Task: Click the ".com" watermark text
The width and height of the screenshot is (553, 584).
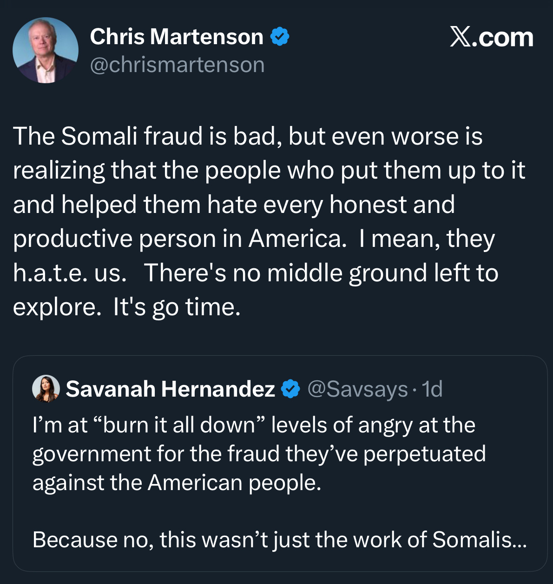Action: 503,38
